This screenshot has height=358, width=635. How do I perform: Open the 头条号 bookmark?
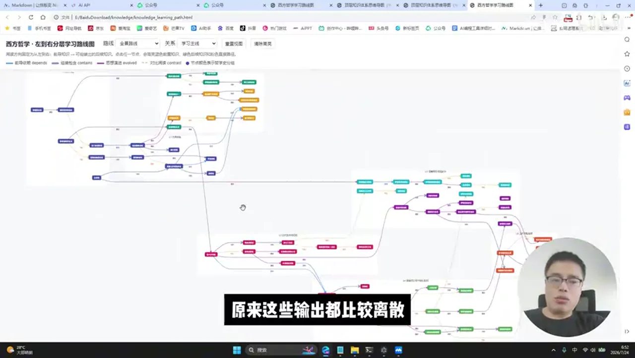click(379, 28)
